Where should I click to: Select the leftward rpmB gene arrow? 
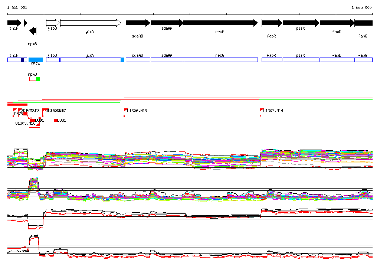coord(33,31)
